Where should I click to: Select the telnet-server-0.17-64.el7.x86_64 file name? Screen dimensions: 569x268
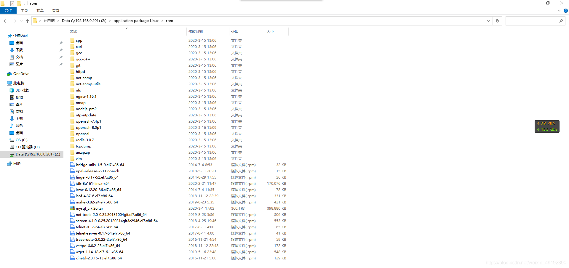pos(103,233)
